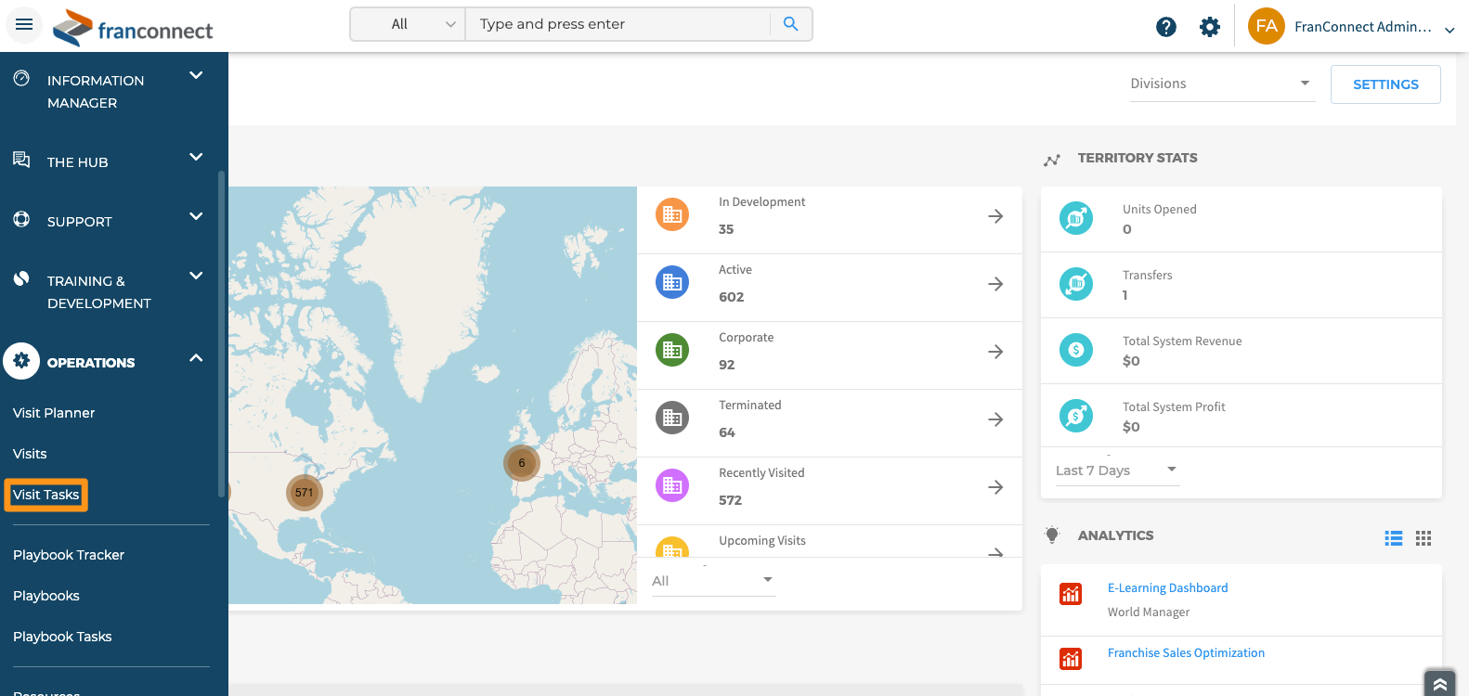
Task: Expand The Hub section chevron
Action: click(x=196, y=157)
